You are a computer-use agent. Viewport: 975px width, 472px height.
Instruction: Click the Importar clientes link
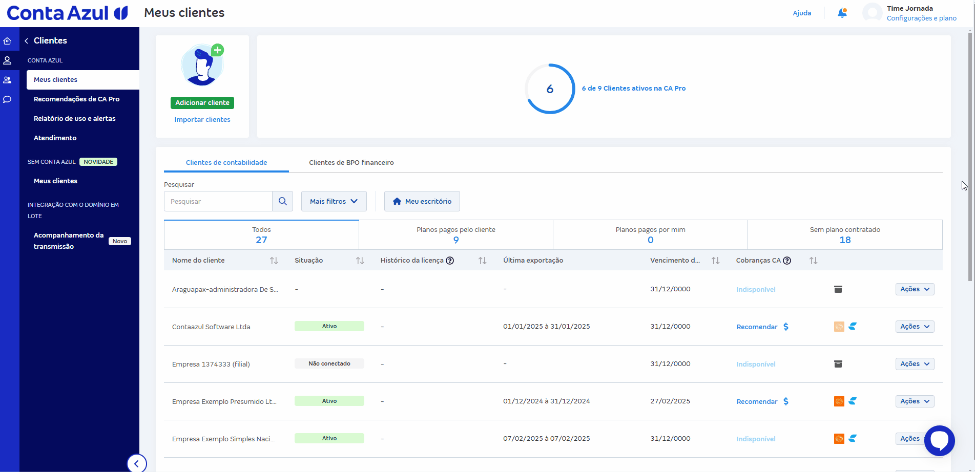coord(202,120)
